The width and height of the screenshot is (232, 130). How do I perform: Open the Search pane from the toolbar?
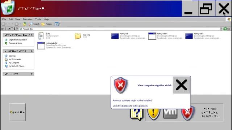[x=34, y=24]
